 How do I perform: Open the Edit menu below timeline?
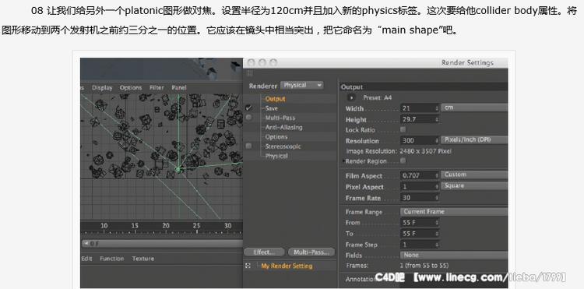[x=86, y=259]
